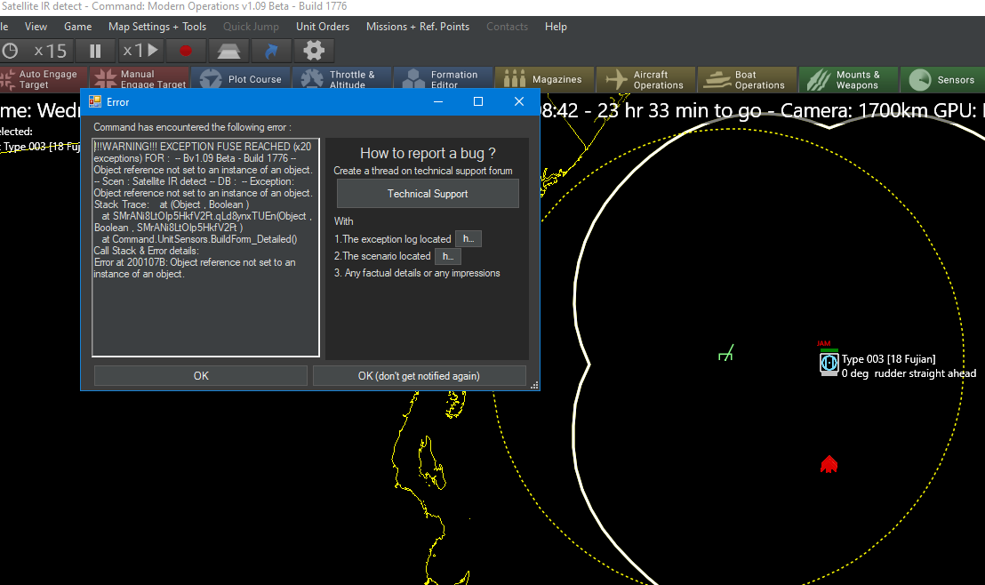This screenshot has height=585, width=985.
Task: Select the Type 003 Fujian unit on map
Action: click(x=829, y=363)
